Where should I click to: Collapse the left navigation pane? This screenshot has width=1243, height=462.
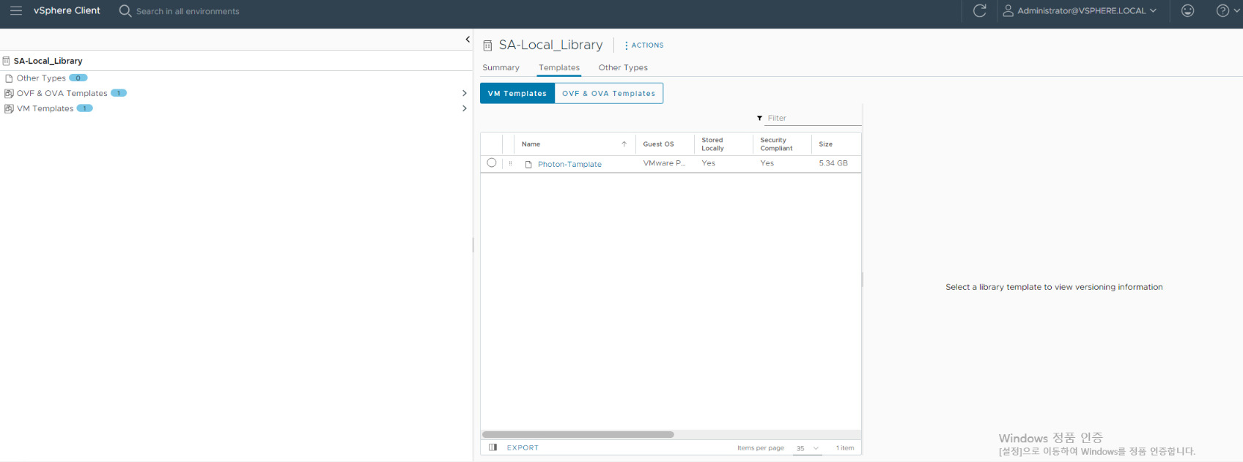468,40
